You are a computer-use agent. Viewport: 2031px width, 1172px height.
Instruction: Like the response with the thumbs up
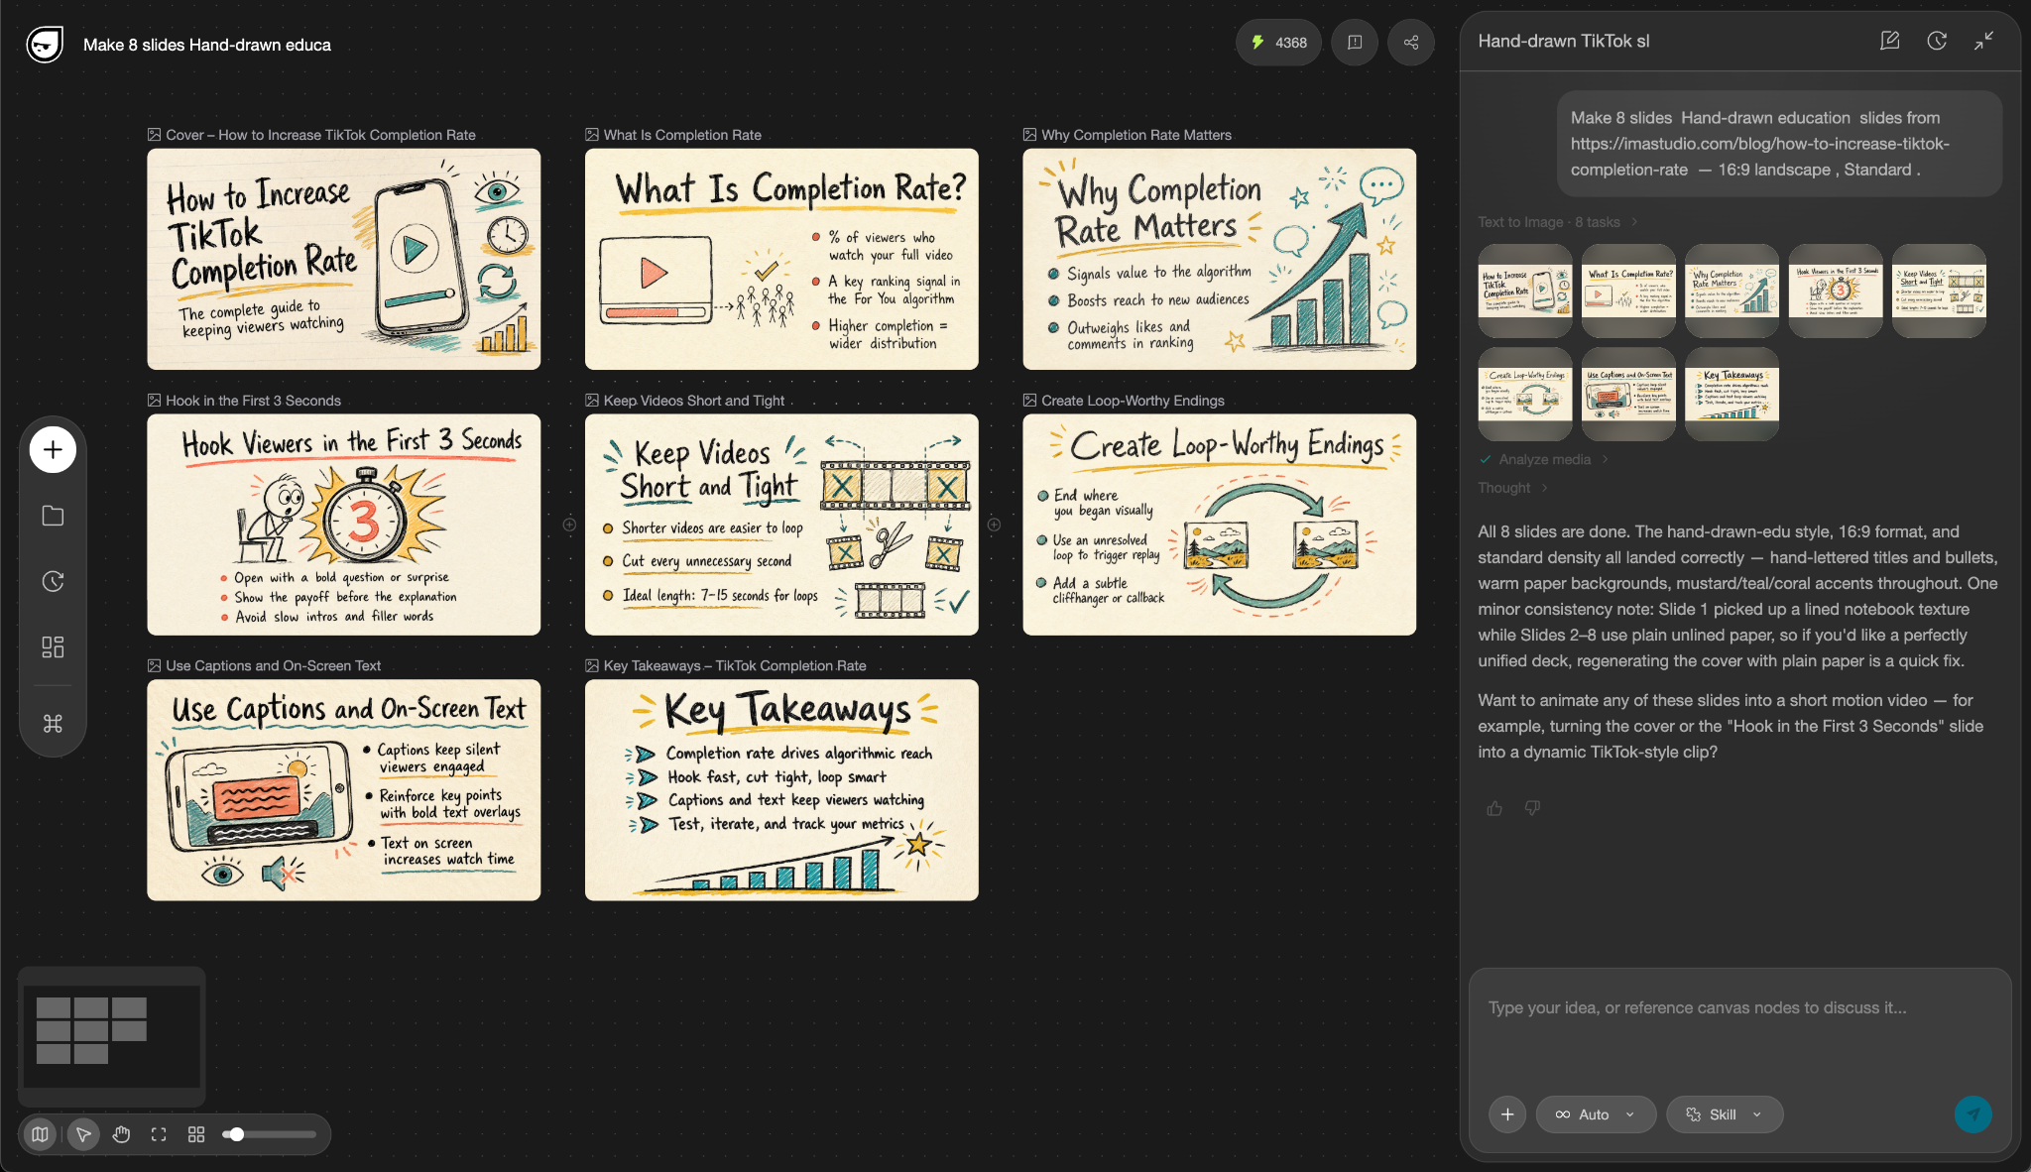[x=1494, y=808]
